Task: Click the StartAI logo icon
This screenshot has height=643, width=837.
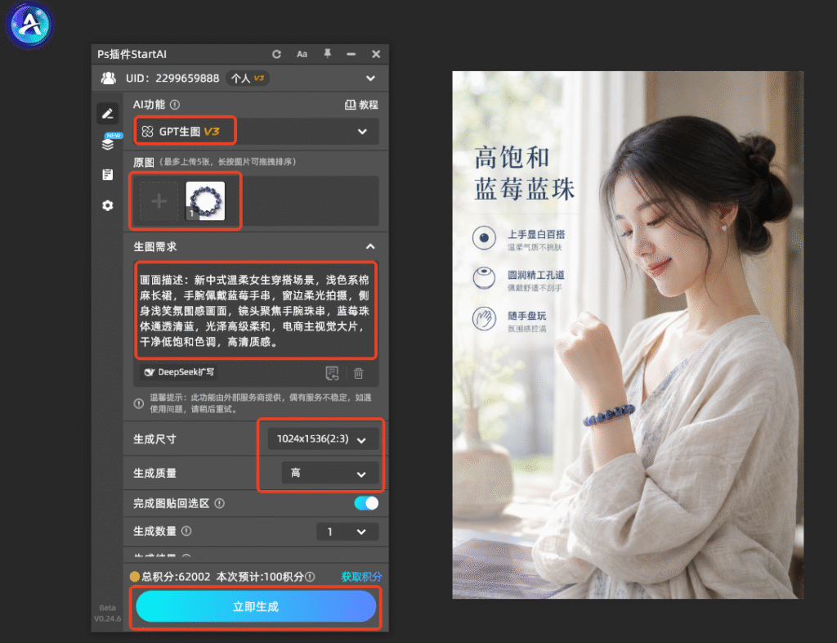Action: [29, 25]
